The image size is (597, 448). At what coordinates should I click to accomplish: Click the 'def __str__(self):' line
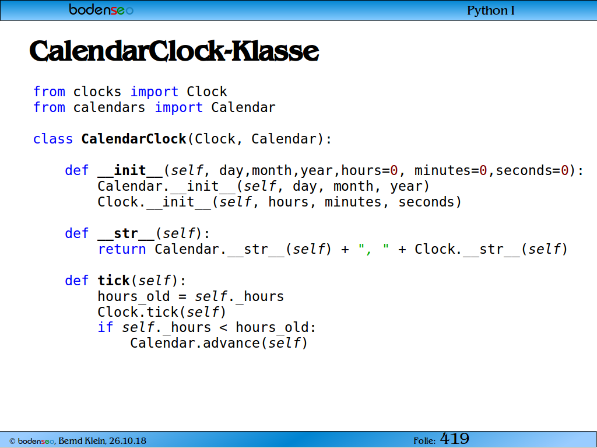(138, 233)
